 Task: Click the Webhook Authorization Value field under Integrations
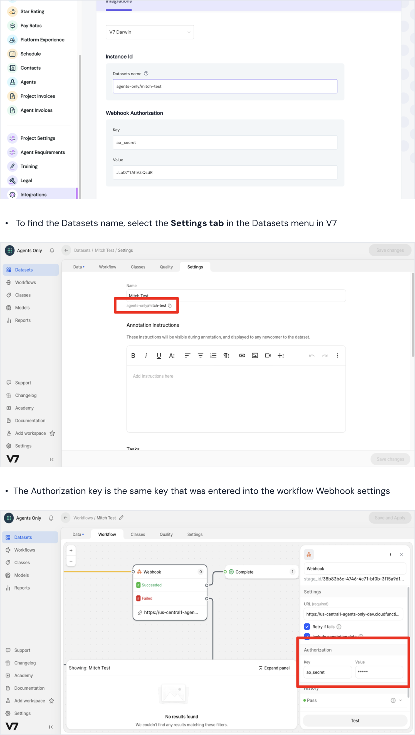[x=225, y=172]
